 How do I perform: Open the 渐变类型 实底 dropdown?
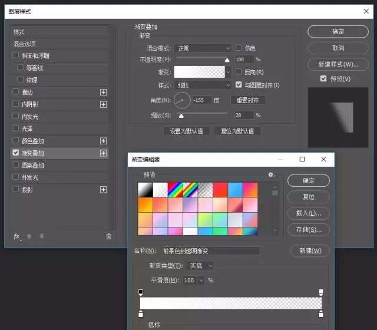pyautogui.click(x=200, y=266)
